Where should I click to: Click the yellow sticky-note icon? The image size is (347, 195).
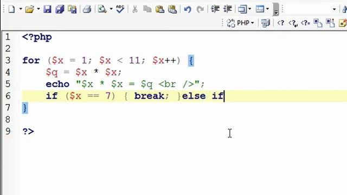click(343, 23)
